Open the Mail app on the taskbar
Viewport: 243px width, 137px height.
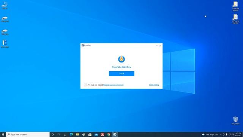coord(96,134)
